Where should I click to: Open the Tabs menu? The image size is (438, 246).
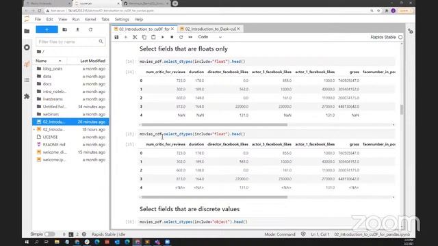coord(105,19)
